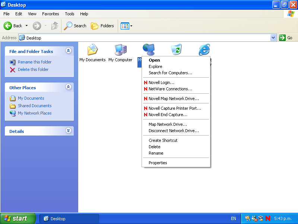The height and width of the screenshot is (224, 298).
Task: Expand the Address bar dropdown
Action: coord(273,38)
